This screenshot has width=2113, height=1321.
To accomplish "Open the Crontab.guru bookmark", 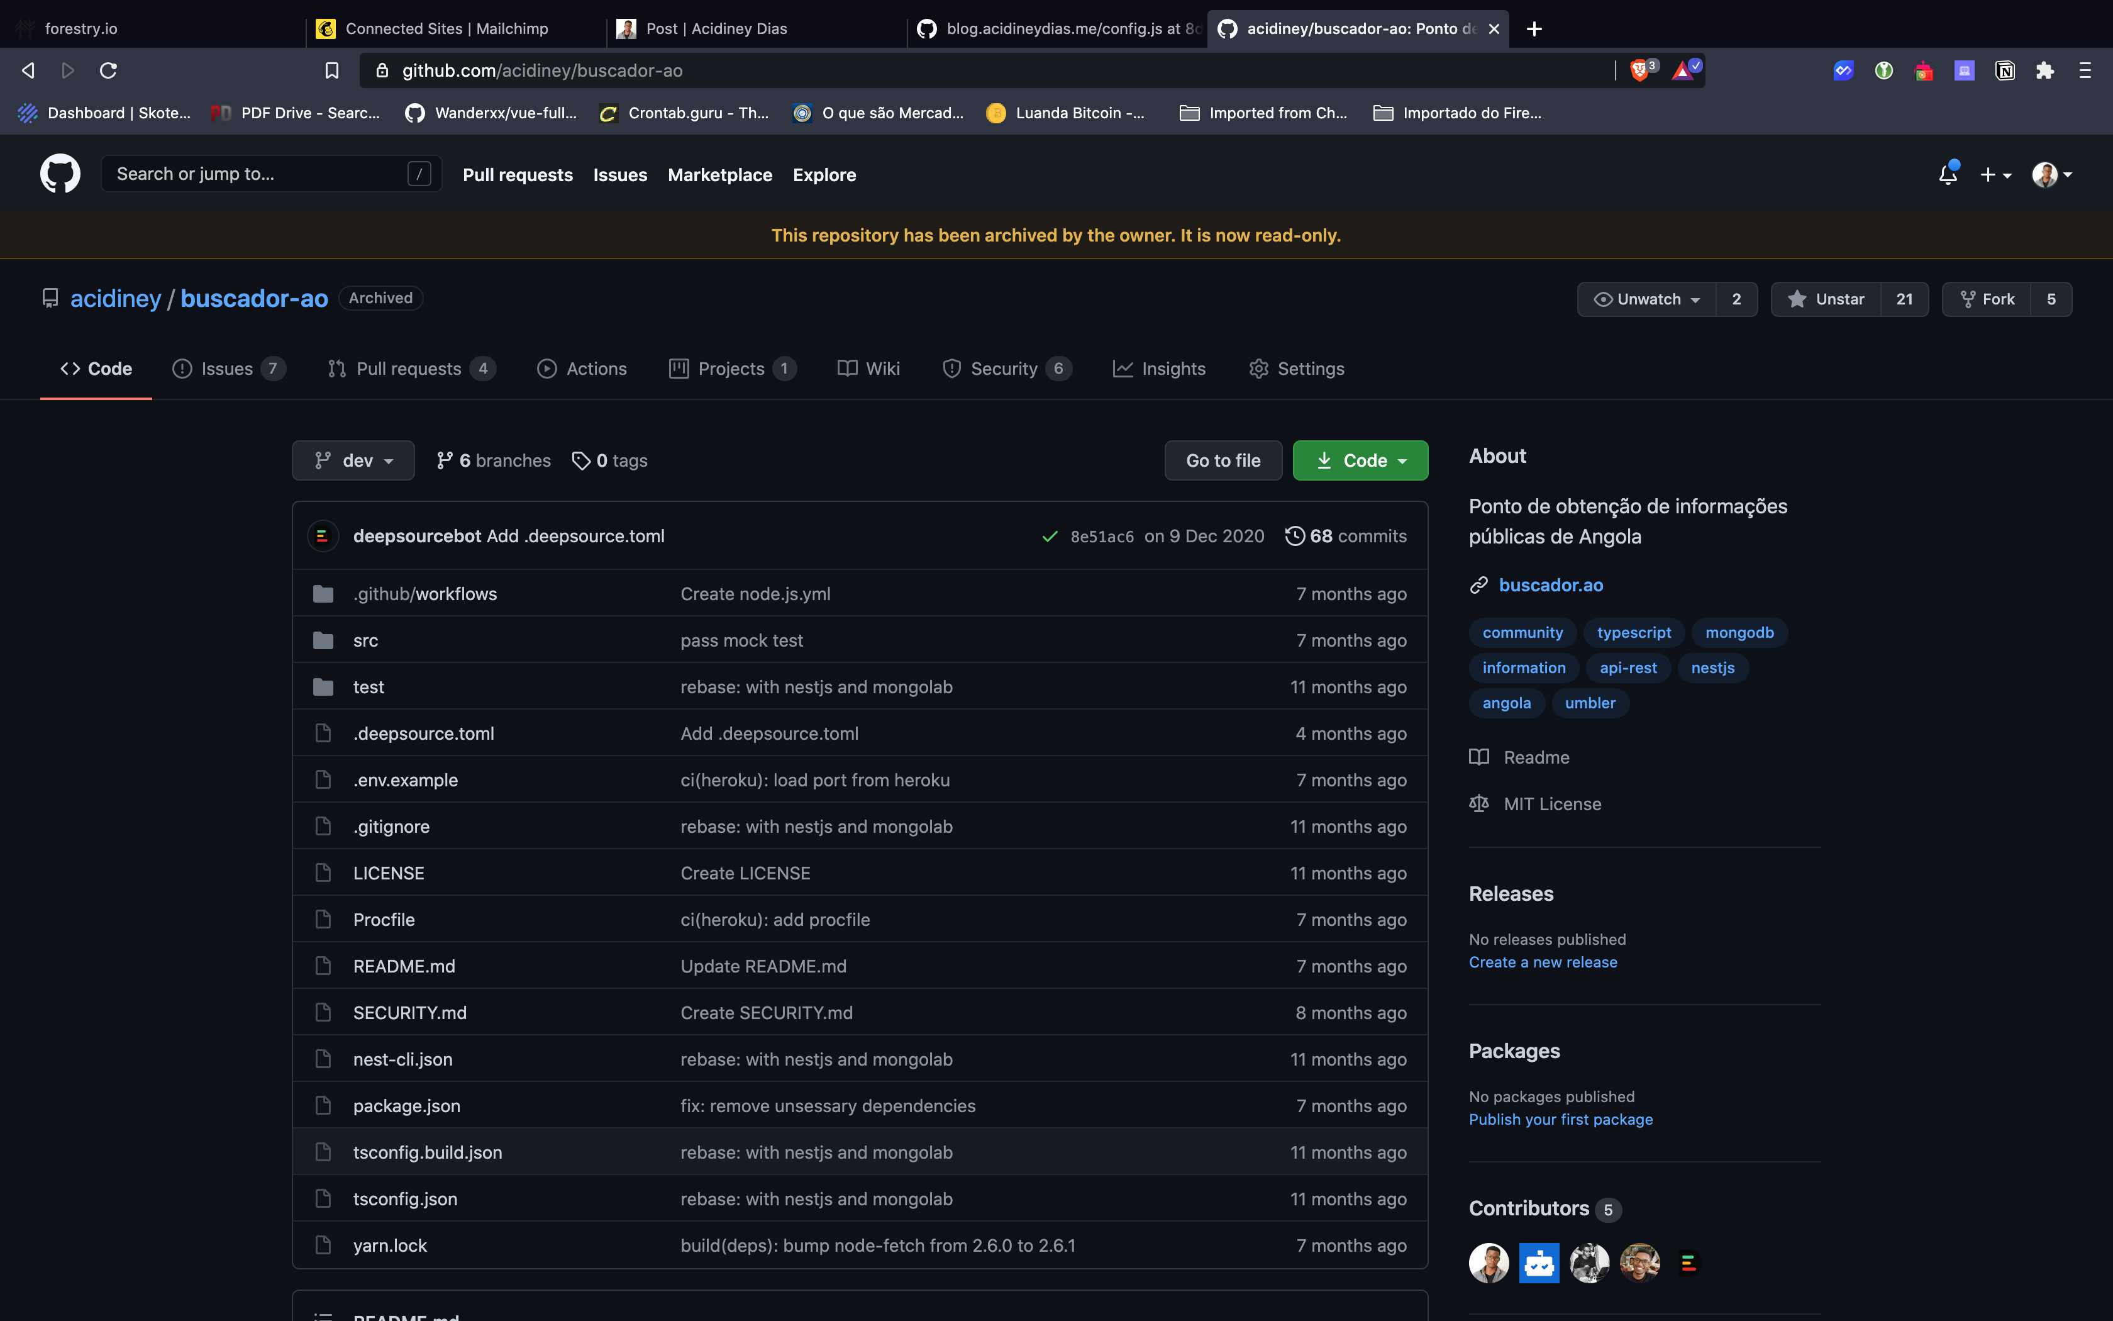I will (x=684, y=113).
